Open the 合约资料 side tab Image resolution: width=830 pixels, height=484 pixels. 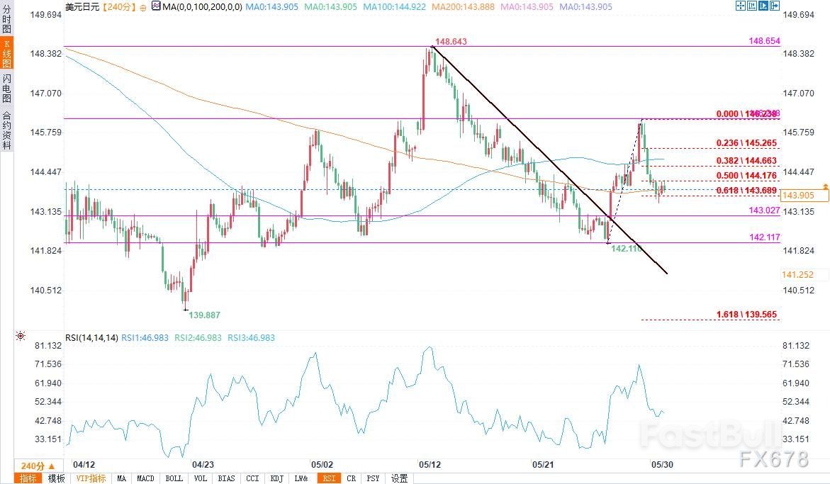point(6,130)
